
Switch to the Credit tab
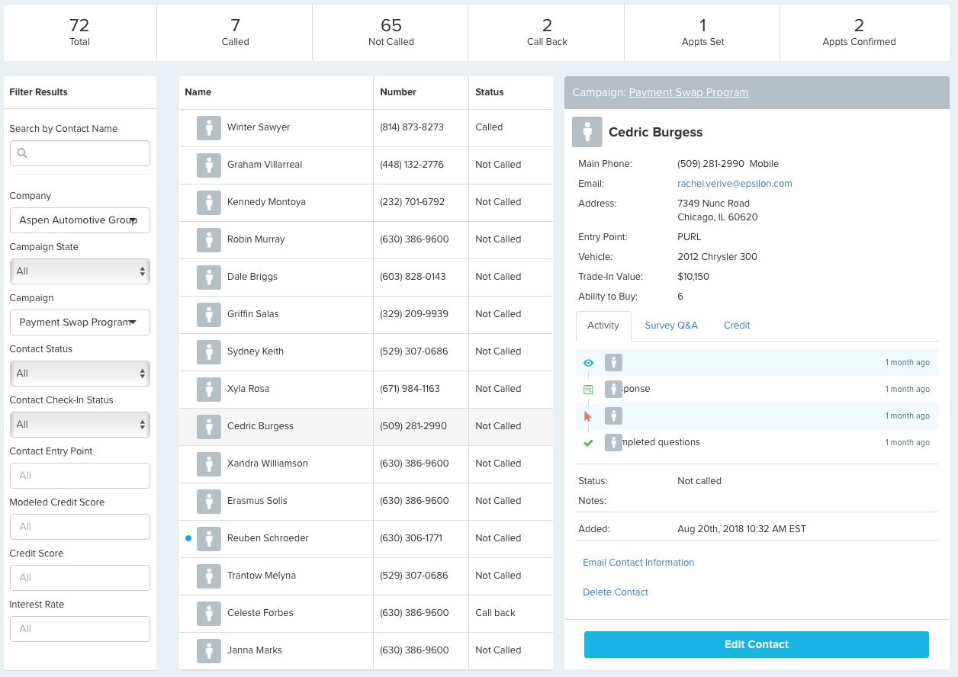pyautogui.click(x=737, y=326)
